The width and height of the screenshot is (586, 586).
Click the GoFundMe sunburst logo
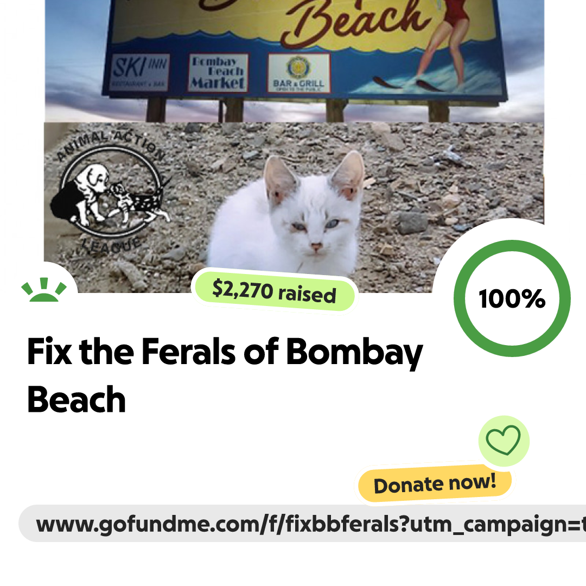click(44, 290)
